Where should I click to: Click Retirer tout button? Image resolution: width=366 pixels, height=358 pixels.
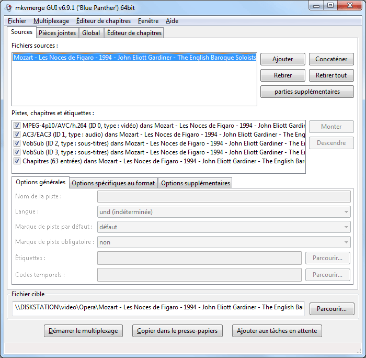(x=331, y=75)
